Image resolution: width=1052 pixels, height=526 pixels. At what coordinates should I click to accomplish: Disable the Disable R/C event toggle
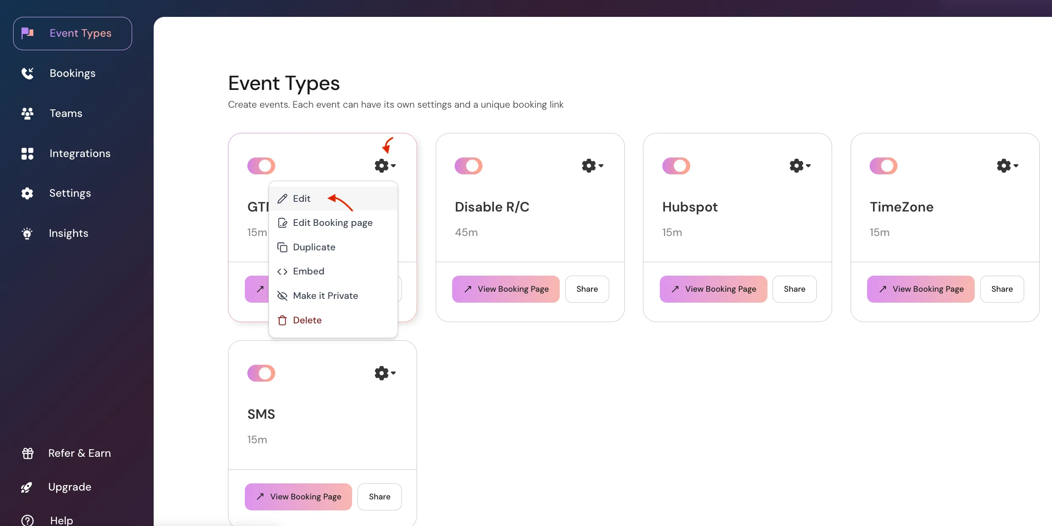coord(469,166)
